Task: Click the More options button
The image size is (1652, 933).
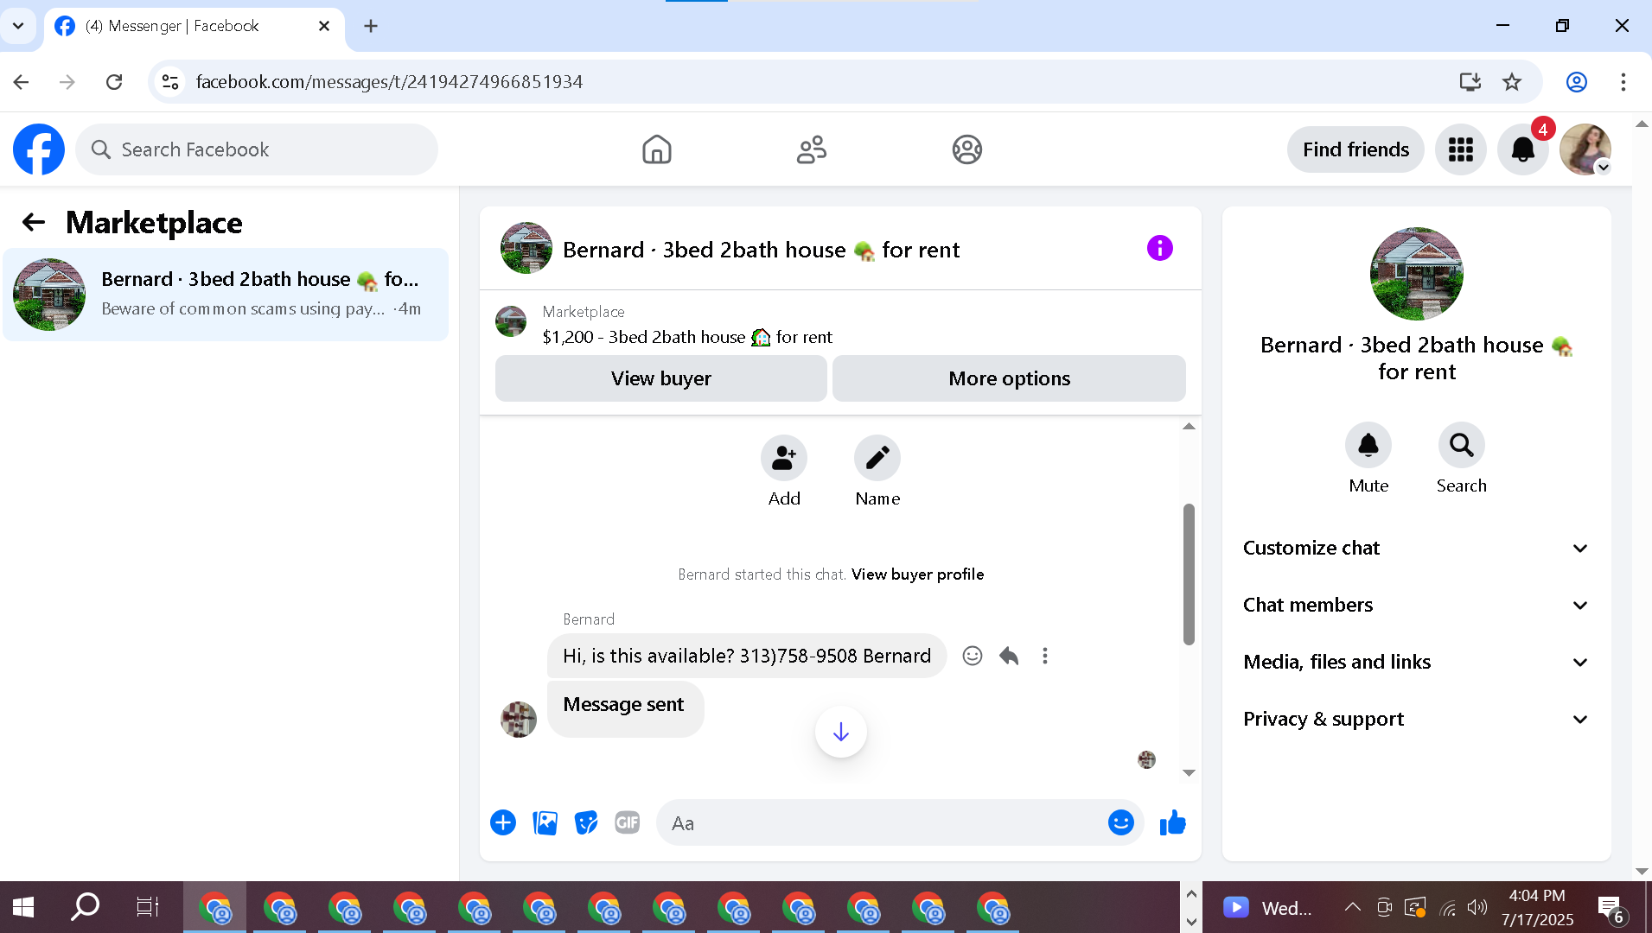Action: click(1009, 378)
